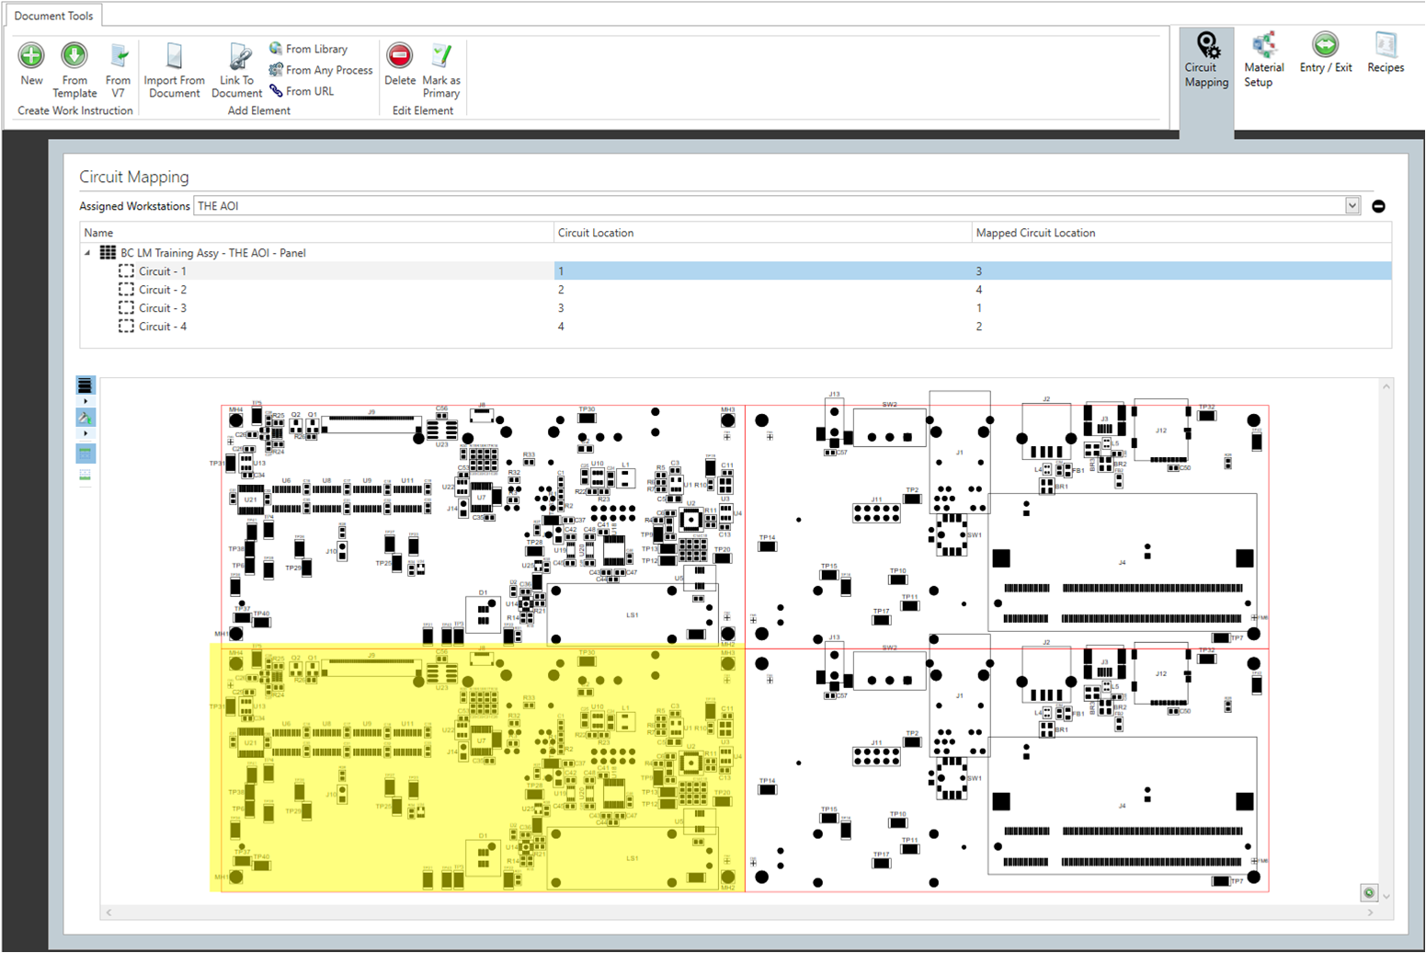
Task: Open the Entry / Exit panel
Action: [x=1325, y=57]
